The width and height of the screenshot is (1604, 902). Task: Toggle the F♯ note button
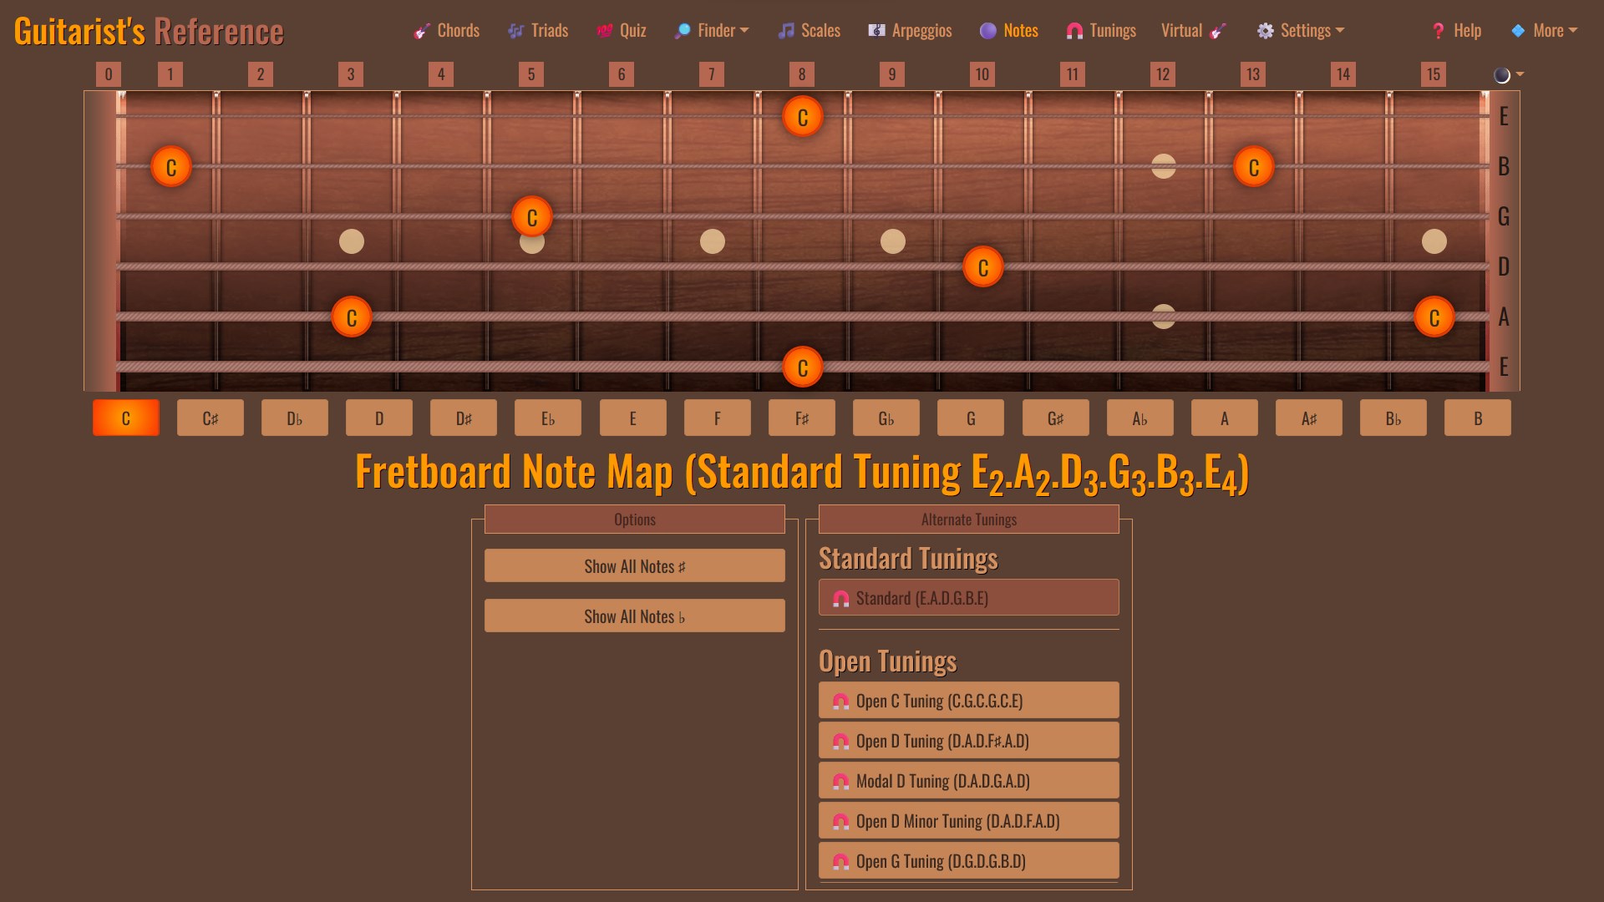[x=802, y=418]
